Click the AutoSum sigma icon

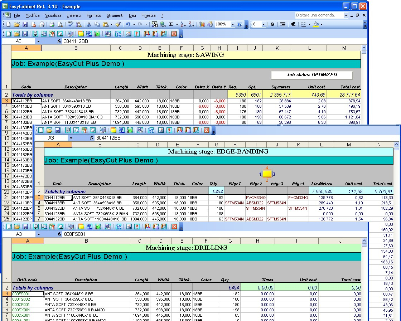pos(171,24)
